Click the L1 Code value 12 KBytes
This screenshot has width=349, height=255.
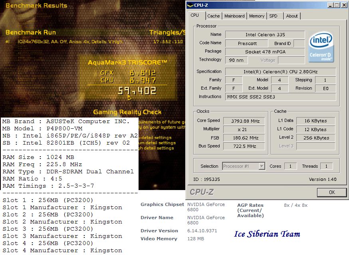pyautogui.click(x=315, y=129)
